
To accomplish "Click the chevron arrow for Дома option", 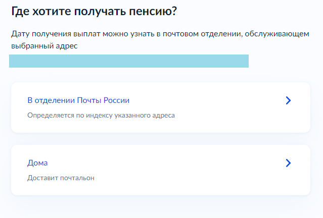I will click(288, 163).
